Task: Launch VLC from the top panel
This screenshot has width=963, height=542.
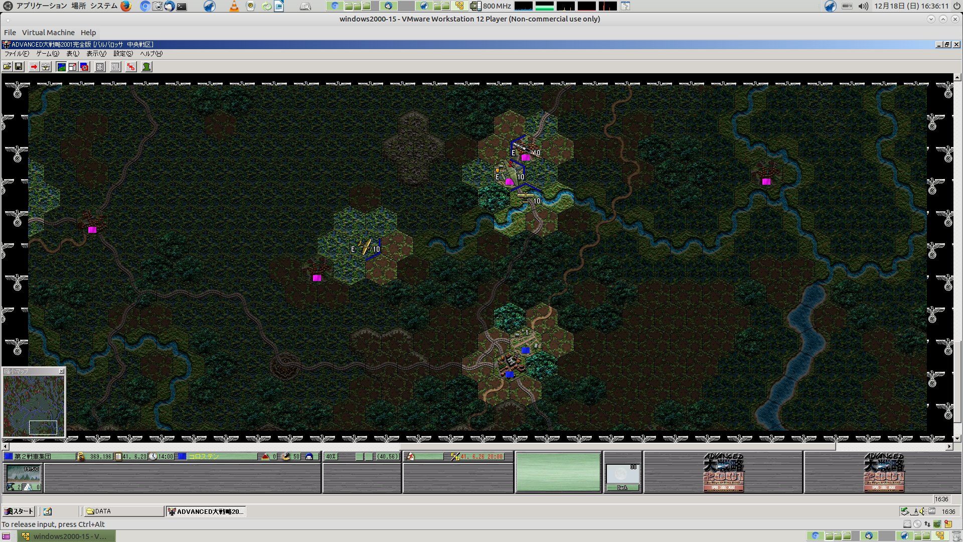Action: [234, 6]
